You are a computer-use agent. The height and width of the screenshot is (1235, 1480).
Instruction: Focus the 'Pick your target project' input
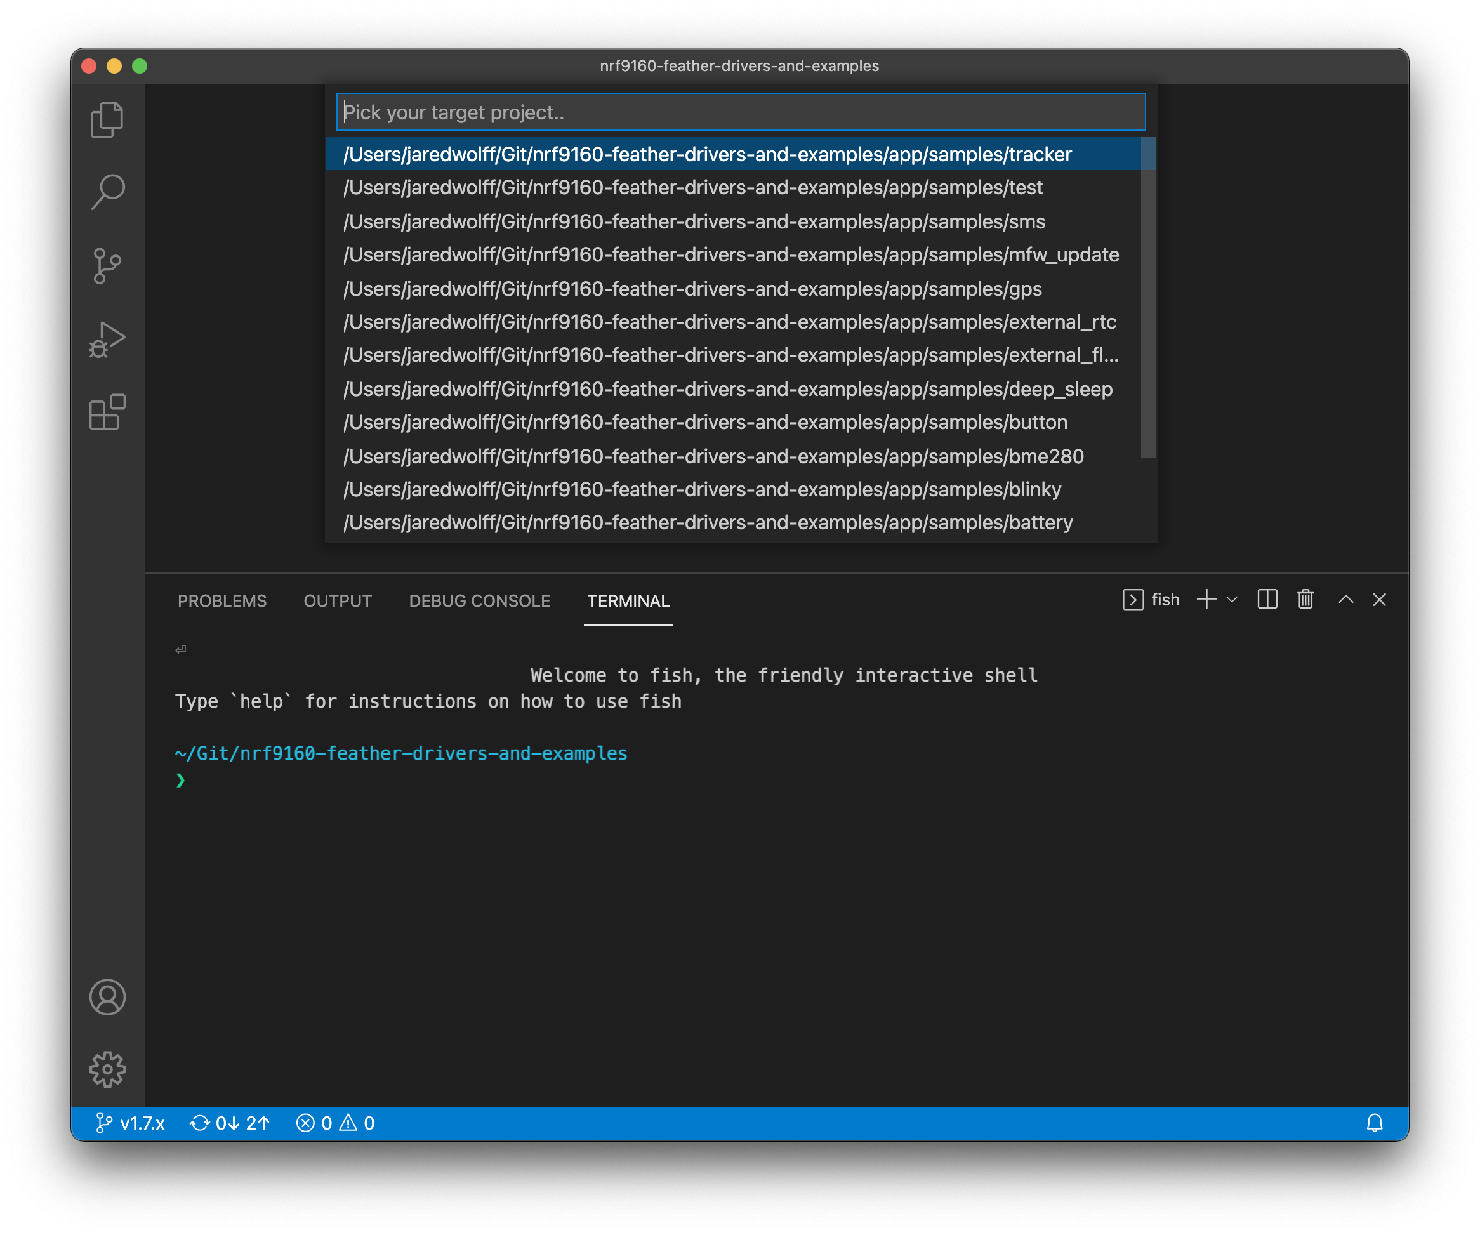click(740, 112)
